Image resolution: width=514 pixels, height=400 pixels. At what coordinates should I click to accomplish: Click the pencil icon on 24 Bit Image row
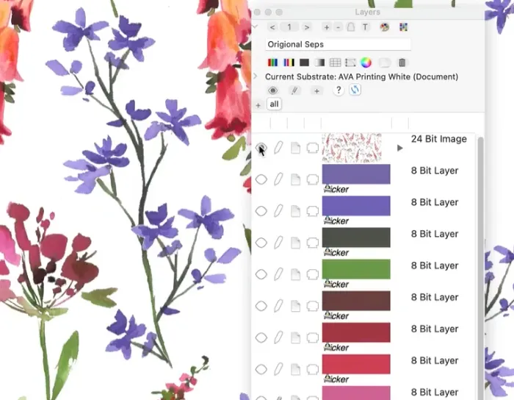278,148
